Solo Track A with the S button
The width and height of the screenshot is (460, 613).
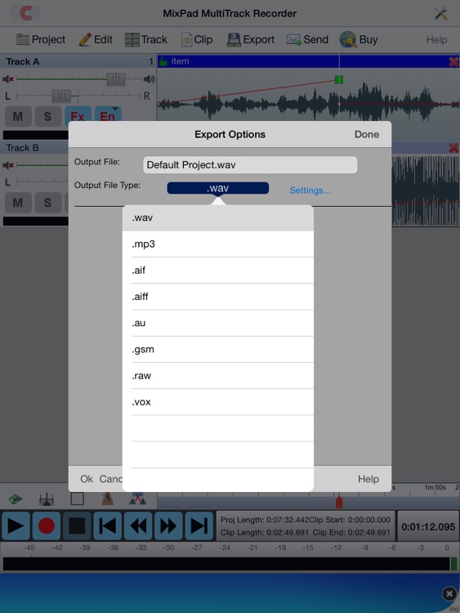[x=47, y=117]
